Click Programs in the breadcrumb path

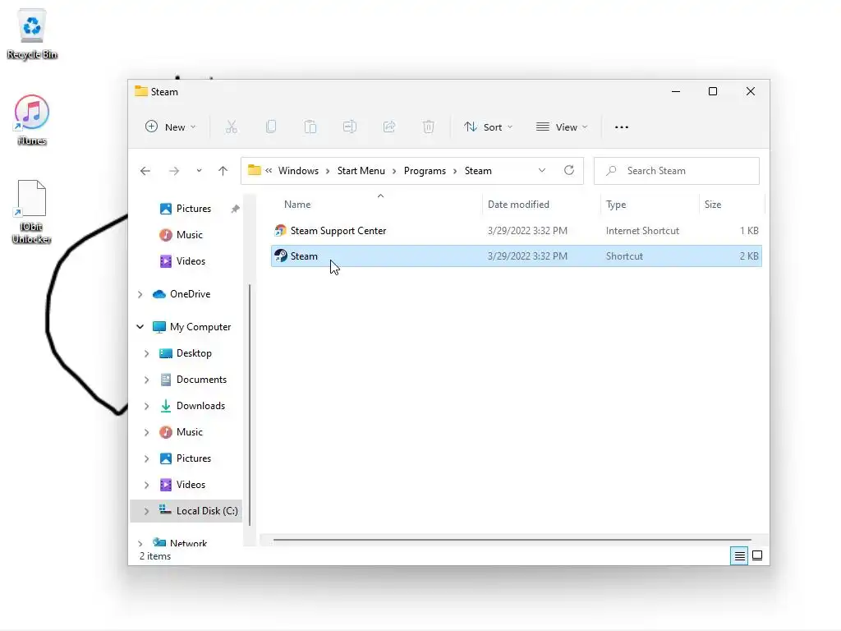tap(425, 171)
